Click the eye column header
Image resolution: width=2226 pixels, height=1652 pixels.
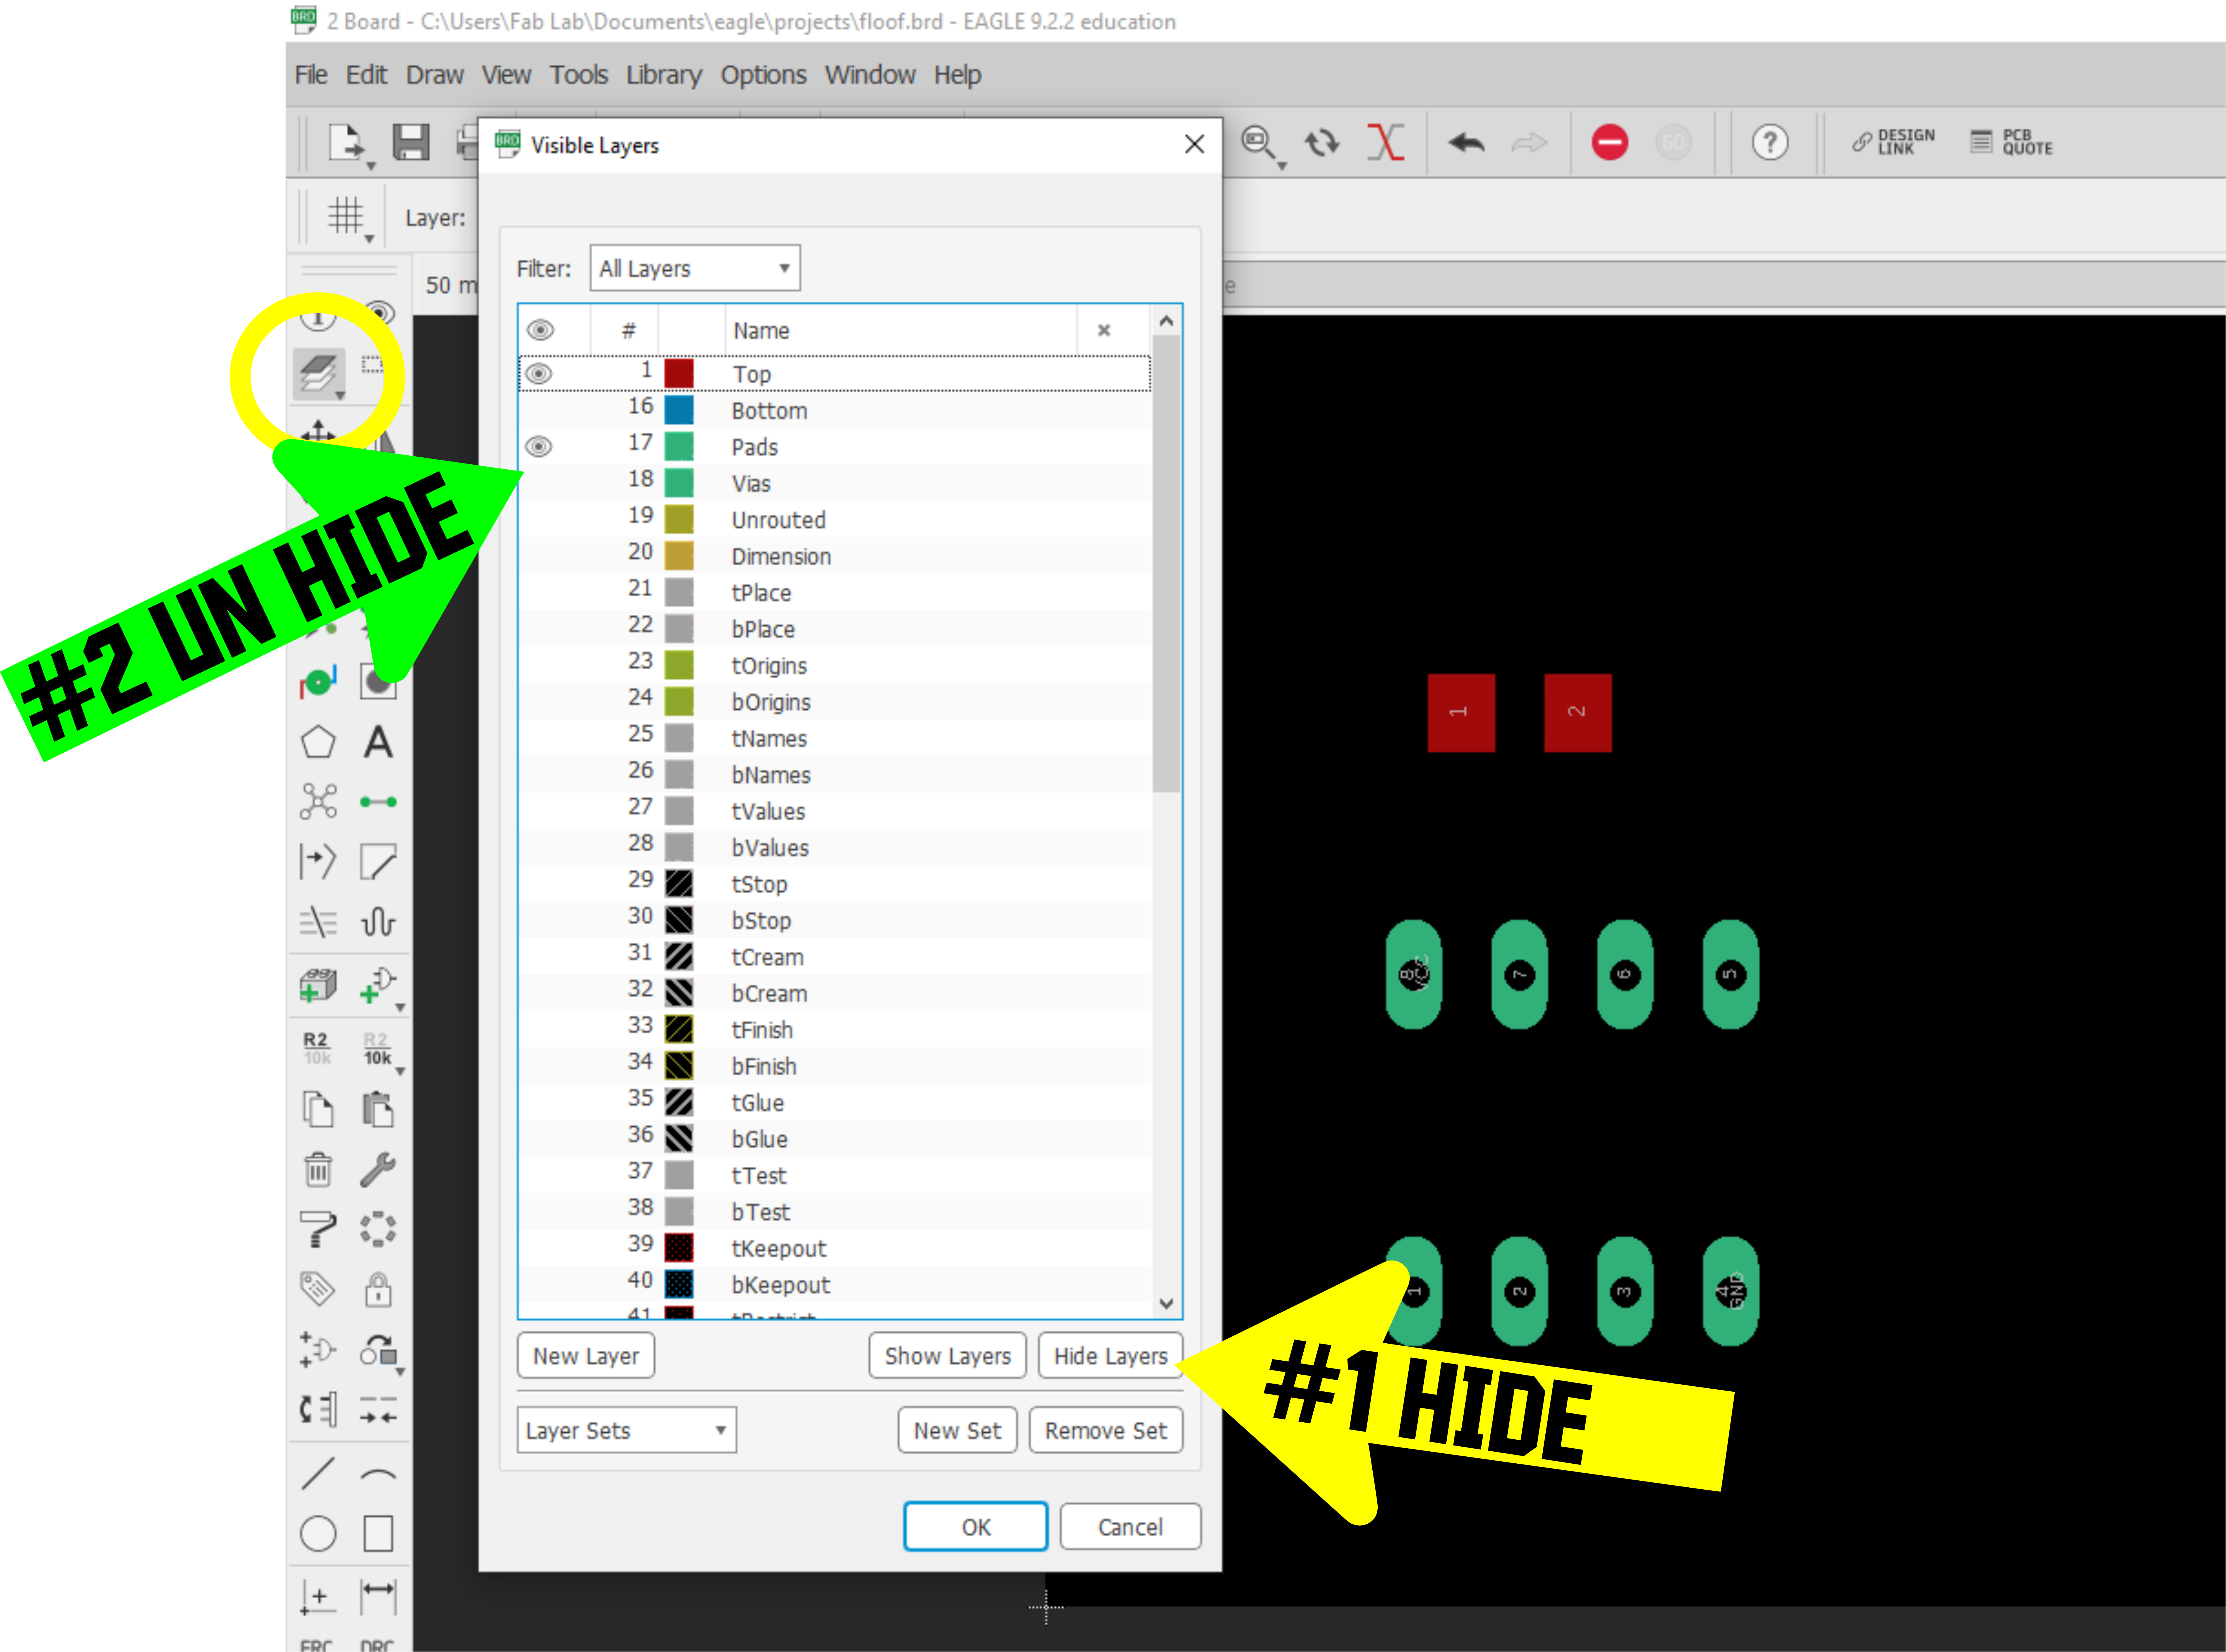point(540,330)
